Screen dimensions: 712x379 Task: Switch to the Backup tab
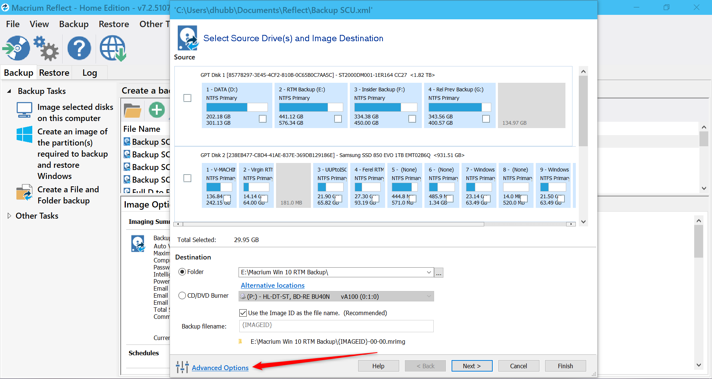[x=19, y=73]
